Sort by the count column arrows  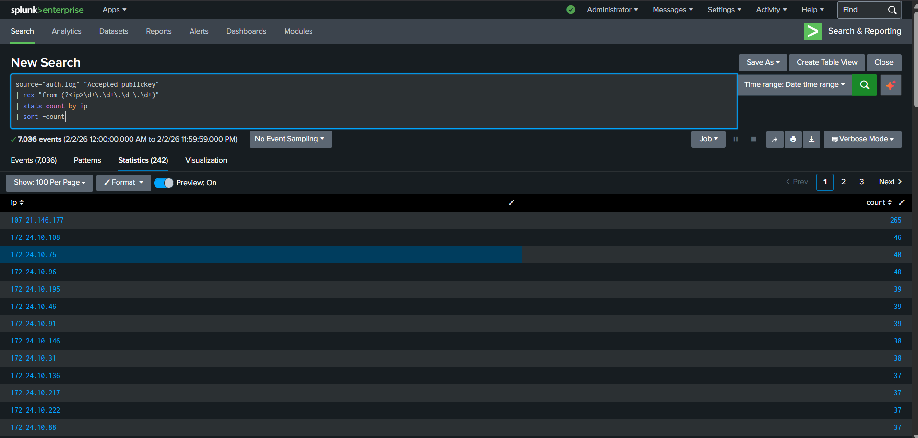point(890,203)
